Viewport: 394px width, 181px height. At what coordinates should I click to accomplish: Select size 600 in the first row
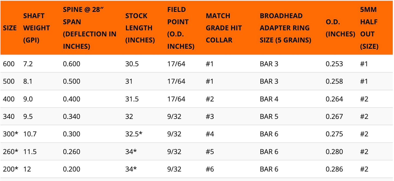(8, 64)
